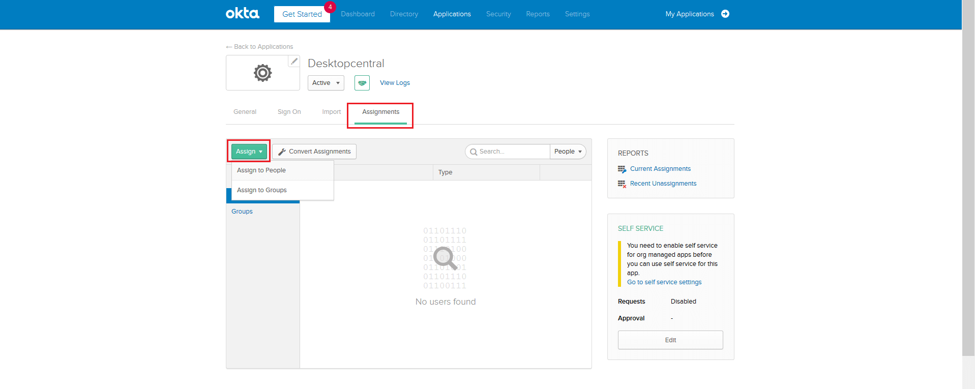Open the Reports menu in navigation bar
Screen dimensions: 975x389
point(538,14)
